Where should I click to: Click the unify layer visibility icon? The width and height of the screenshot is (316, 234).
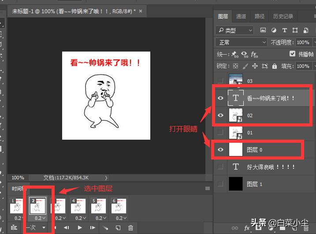[245, 54]
